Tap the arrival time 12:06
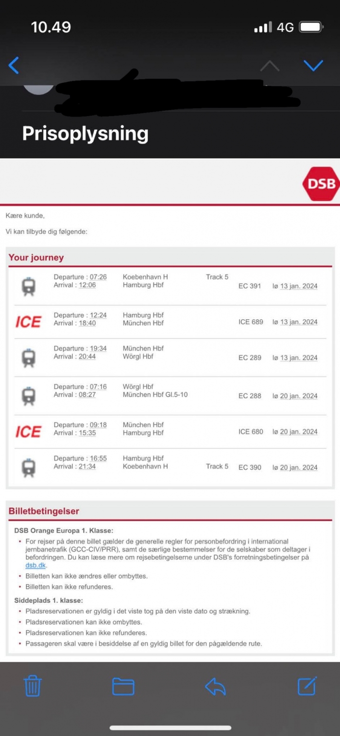 pos(87,285)
